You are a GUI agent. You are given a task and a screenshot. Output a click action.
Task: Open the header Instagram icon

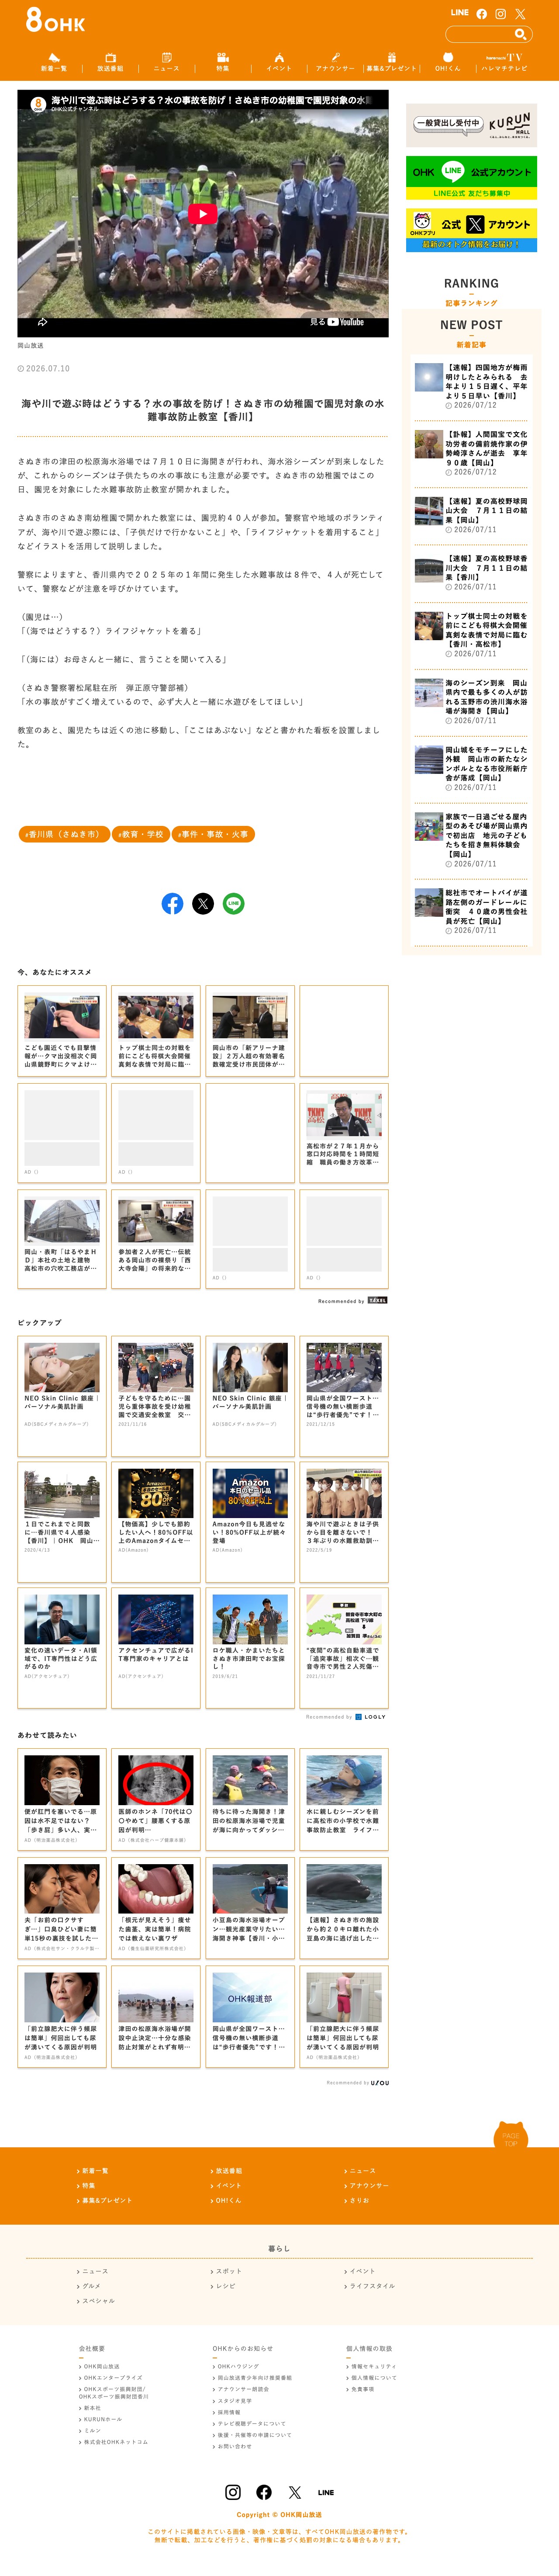(500, 14)
